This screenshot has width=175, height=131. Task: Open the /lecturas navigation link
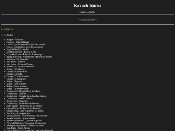pos(91,19)
